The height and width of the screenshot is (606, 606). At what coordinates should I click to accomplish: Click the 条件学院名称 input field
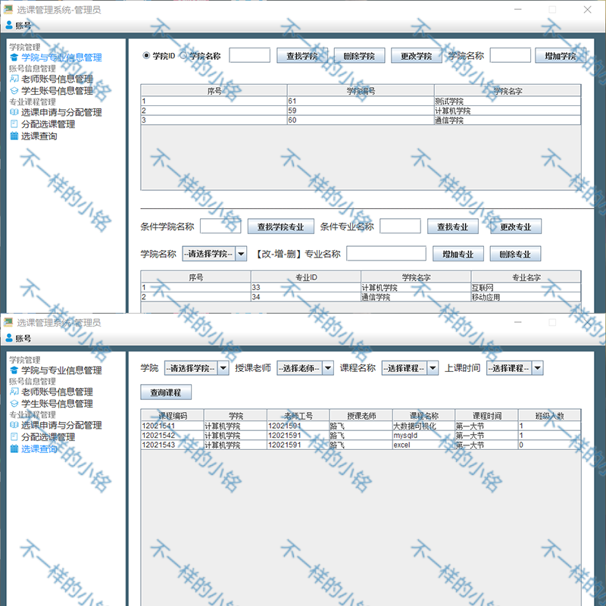coord(220,226)
